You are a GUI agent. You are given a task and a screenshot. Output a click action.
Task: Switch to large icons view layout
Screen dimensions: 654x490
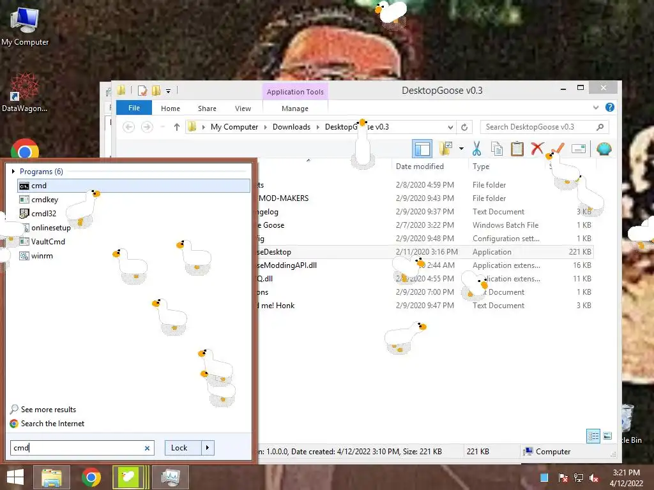click(x=608, y=436)
